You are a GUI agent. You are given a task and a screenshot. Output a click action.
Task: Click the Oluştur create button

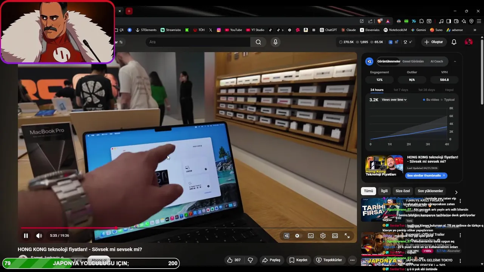point(433,42)
